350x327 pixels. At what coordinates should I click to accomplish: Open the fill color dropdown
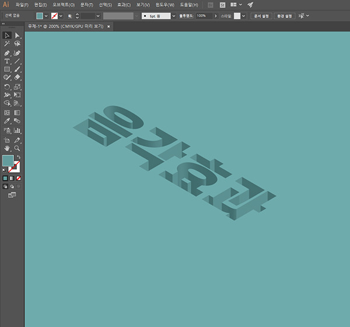pyautogui.click(x=46, y=16)
